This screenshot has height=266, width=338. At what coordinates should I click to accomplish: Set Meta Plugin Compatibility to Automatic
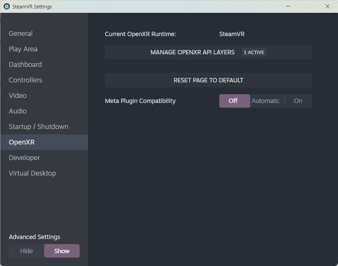tap(266, 101)
